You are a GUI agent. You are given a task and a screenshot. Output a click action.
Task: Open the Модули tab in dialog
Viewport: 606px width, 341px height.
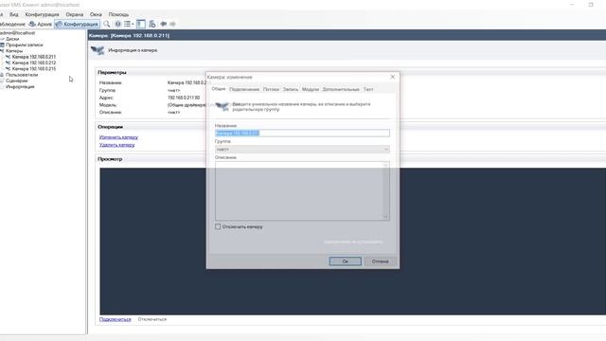point(311,89)
